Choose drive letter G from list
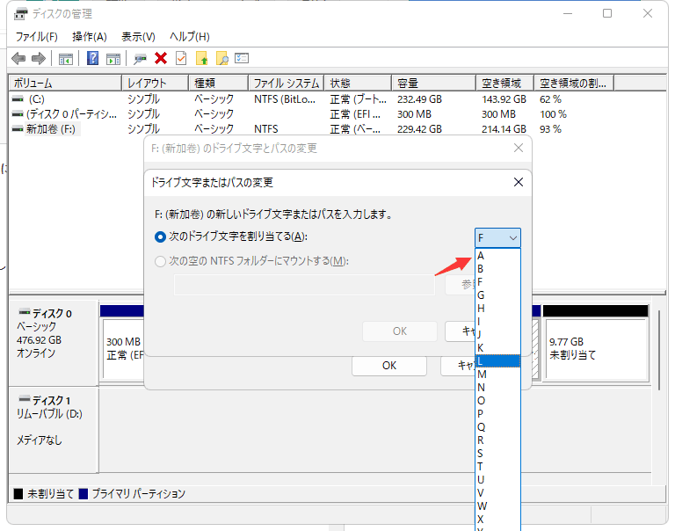 coord(497,295)
